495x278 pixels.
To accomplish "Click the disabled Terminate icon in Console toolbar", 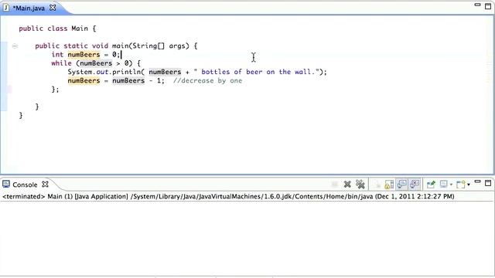I will coord(335,184).
